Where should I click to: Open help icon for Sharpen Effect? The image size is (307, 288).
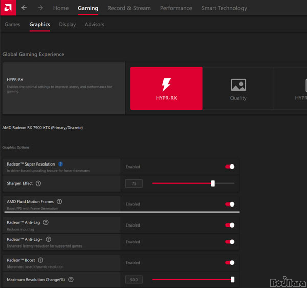pos(38,183)
